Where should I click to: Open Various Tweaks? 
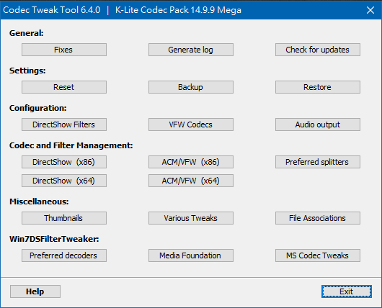pyautogui.click(x=191, y=218)
